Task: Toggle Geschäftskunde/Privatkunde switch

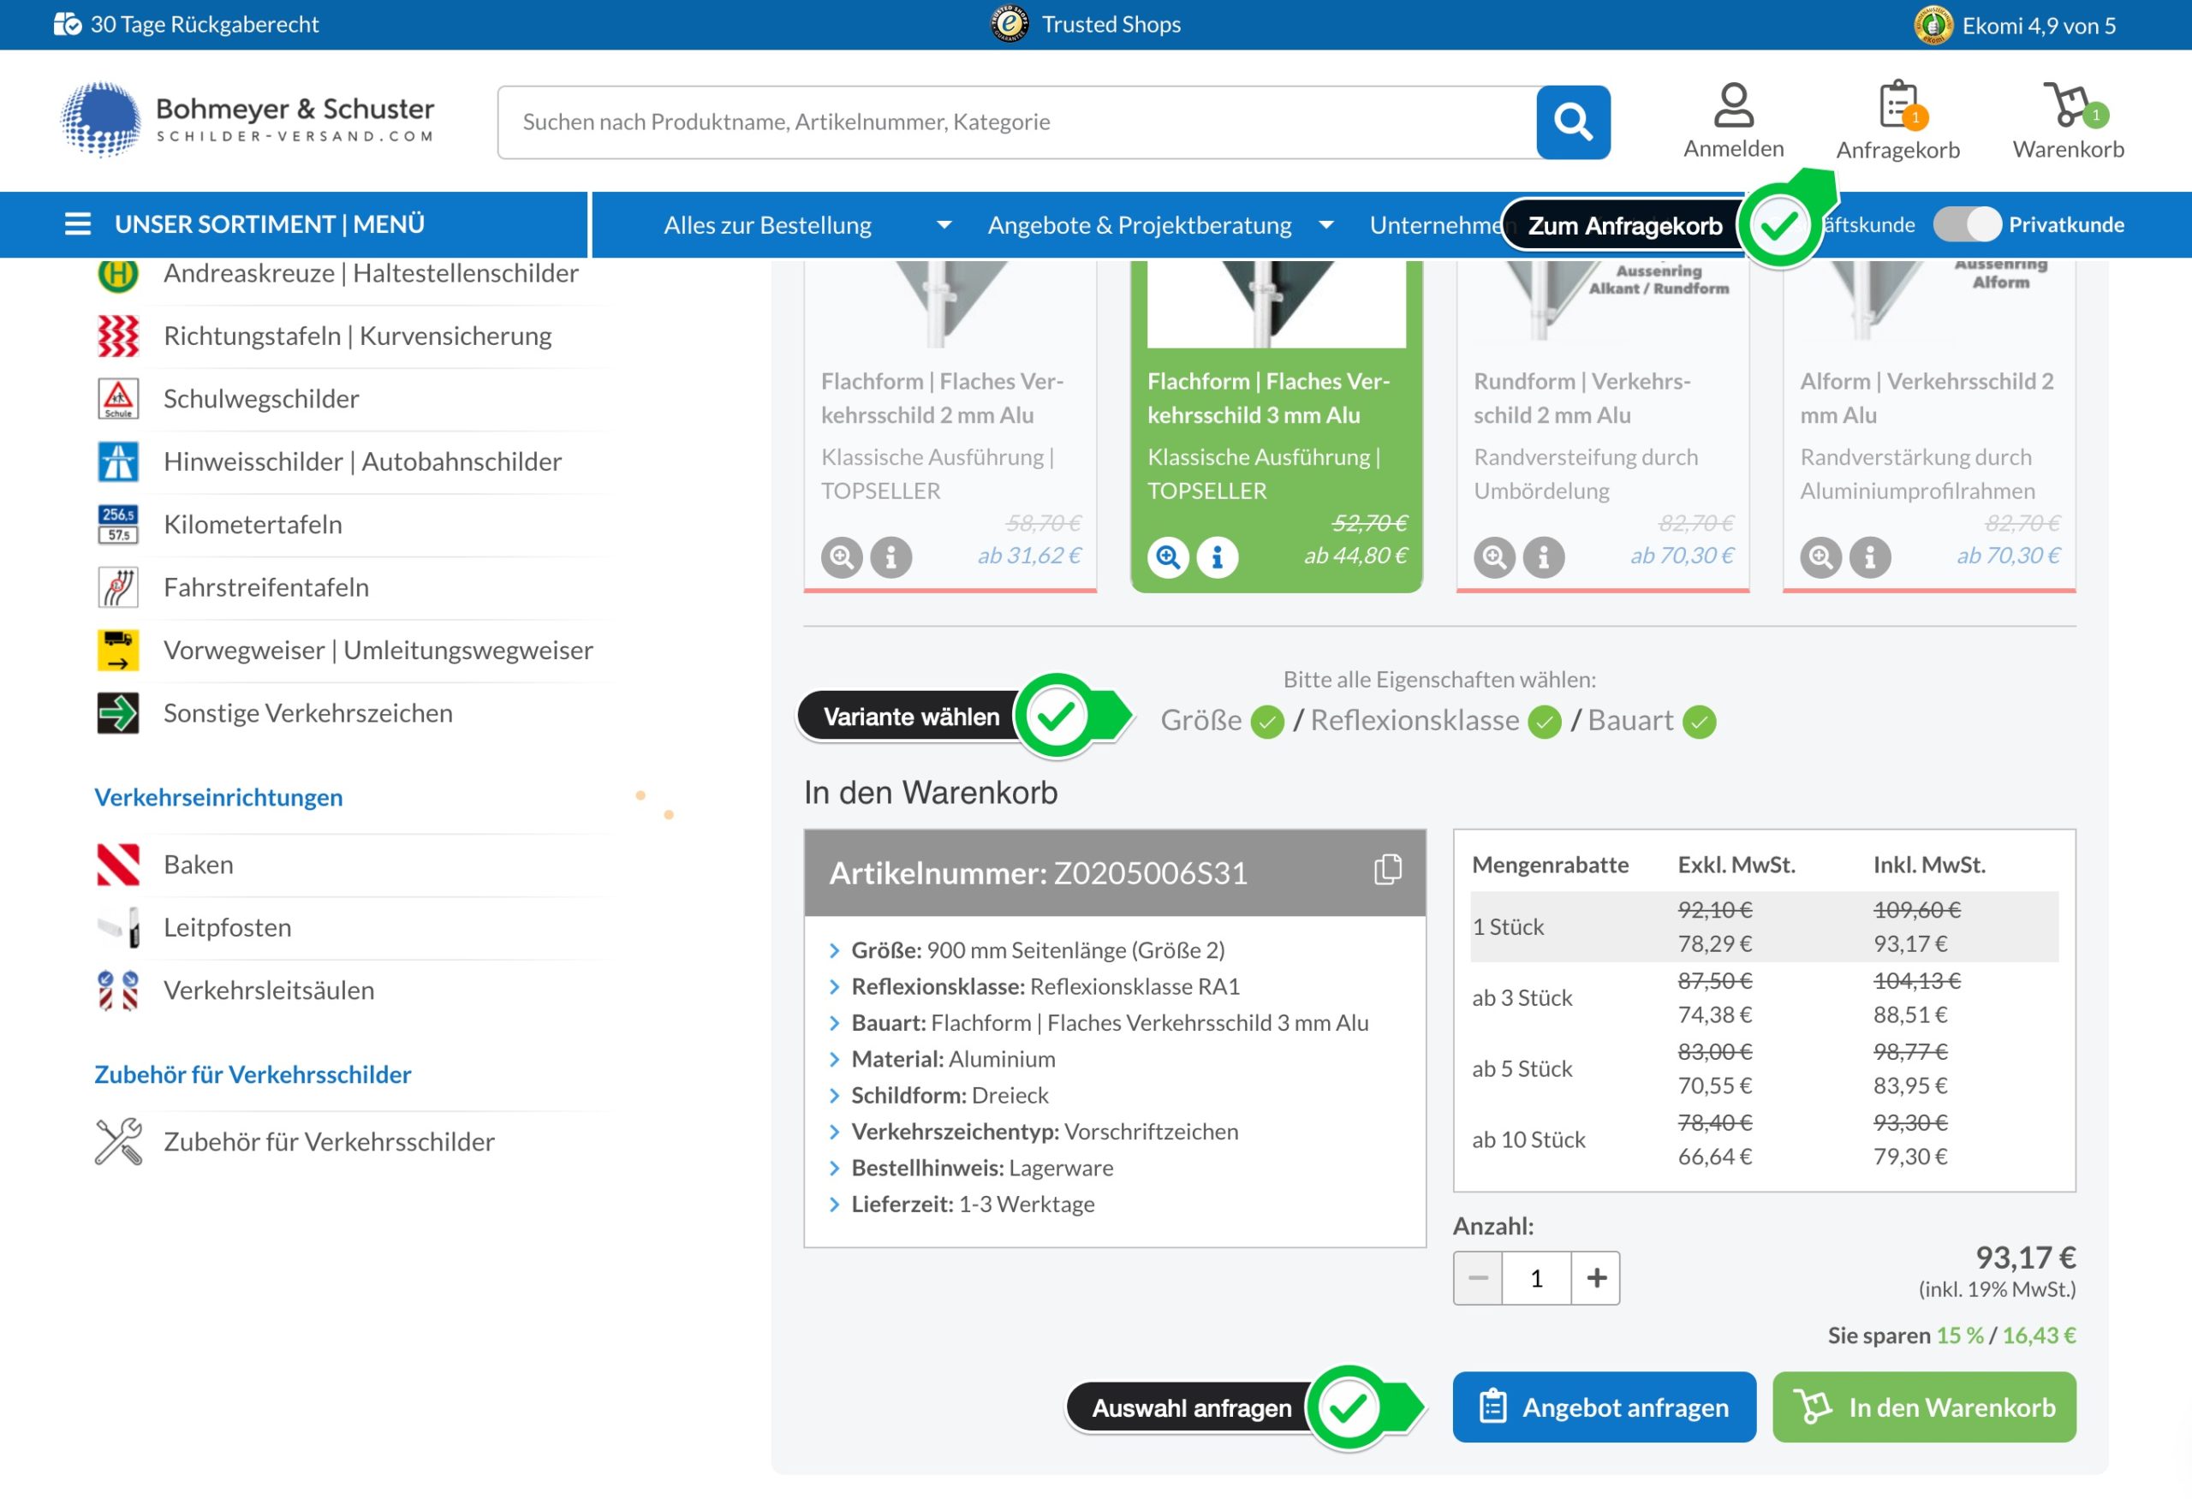Action: click(x=1966, y=224)
